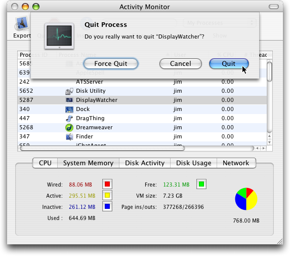The width and height of the screenshot is (290, 256).
Task: Click the Disk Utility process icon
Action: coord(69,91)
